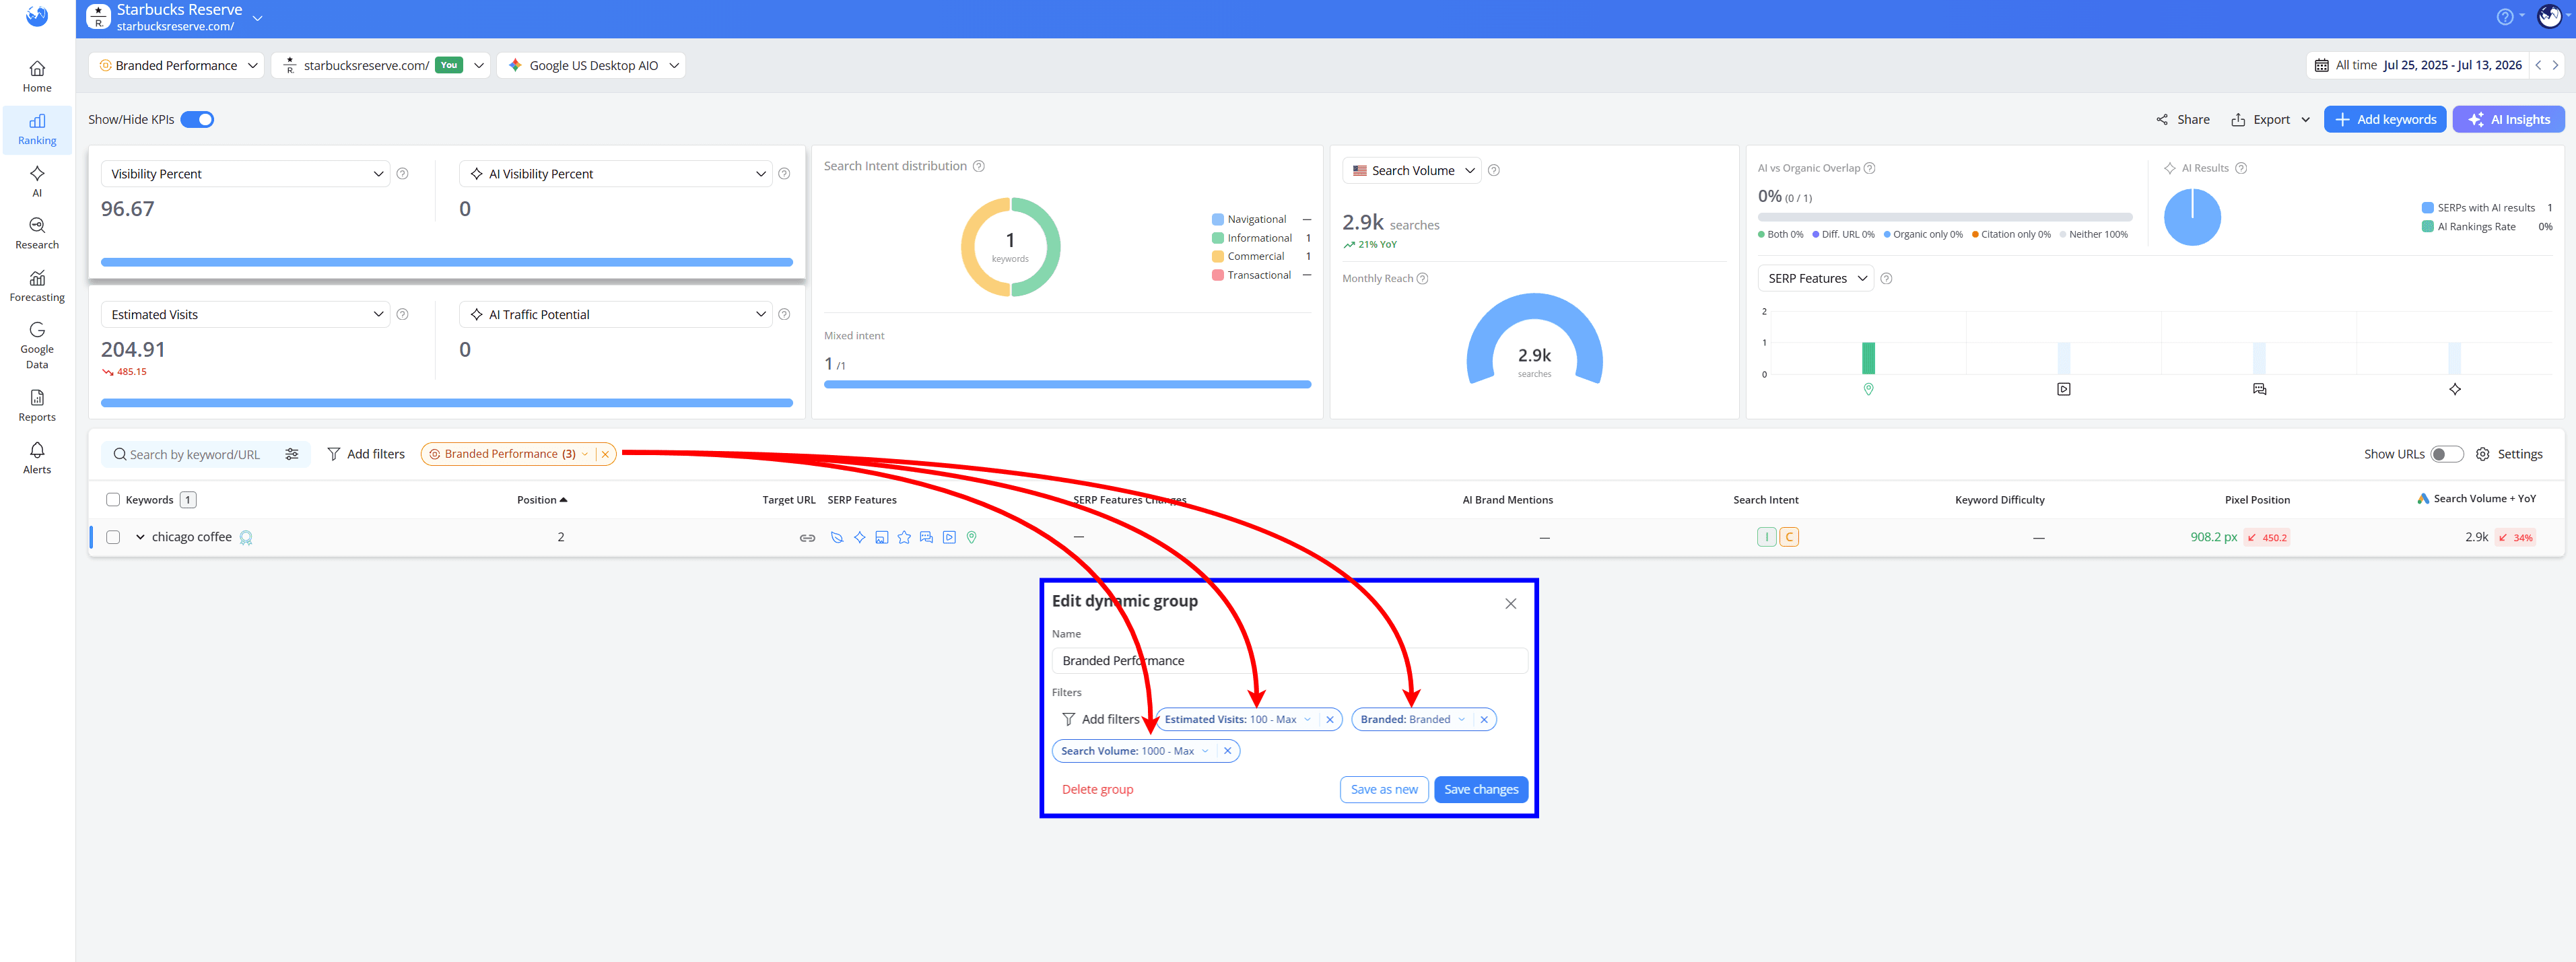
Task: Click the help icon next to Visibility Percent
Action: 402,174
